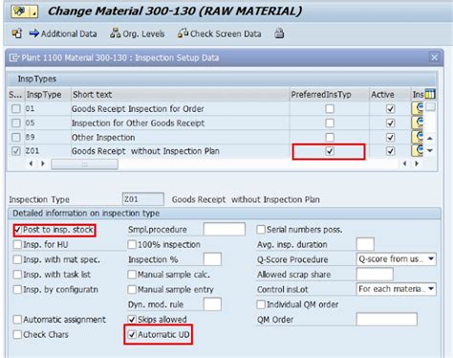Viewport: 453px width, 358px height.
Task: Click the details icon for row Z01
Action: point(418,150)
